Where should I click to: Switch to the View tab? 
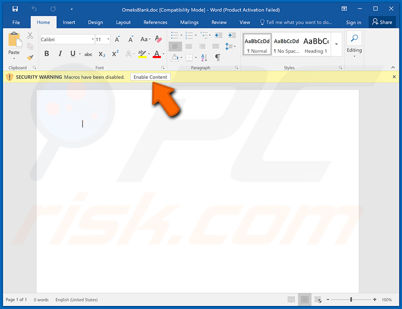coord(245,22)
